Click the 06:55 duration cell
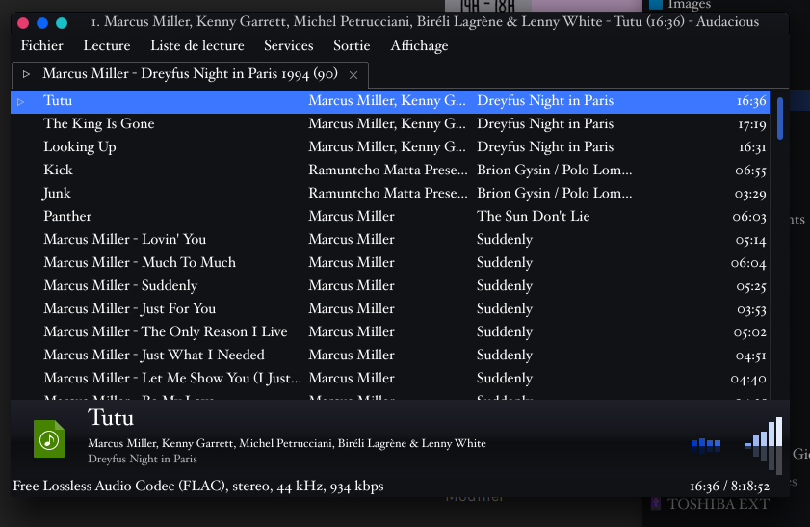Screen dimensions: 810x527 (x=750, y=171)
